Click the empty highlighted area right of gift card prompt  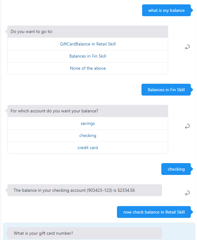click(178, 233)
